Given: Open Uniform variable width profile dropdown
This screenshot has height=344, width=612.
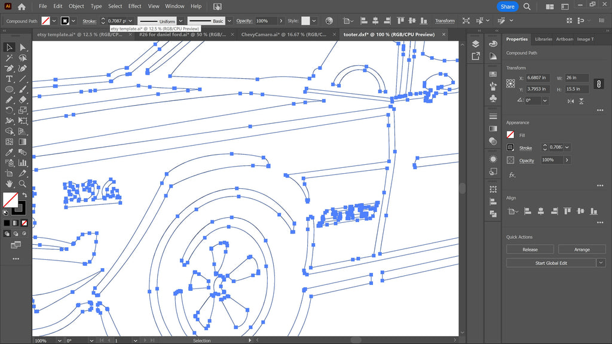Looking at the screenshot, I should [180, 21].
